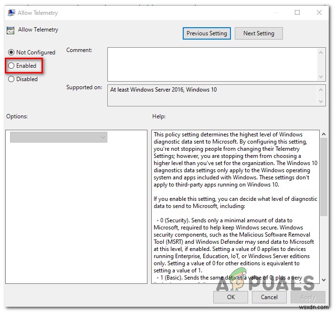Click the Comment box scroll-up arrow
This screenshot has height=312, width=334.
coord(321,52)
